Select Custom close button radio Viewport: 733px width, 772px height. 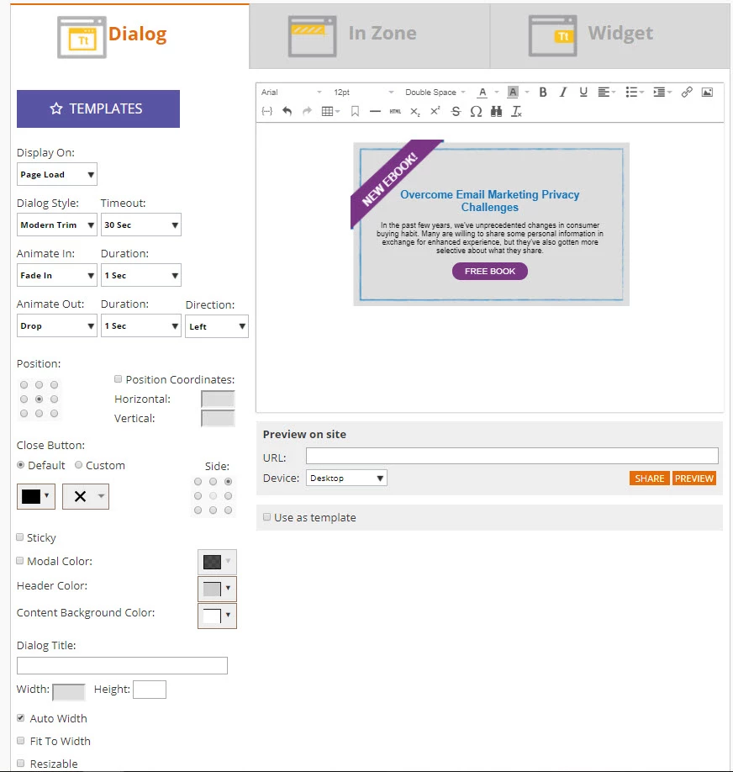78,465
